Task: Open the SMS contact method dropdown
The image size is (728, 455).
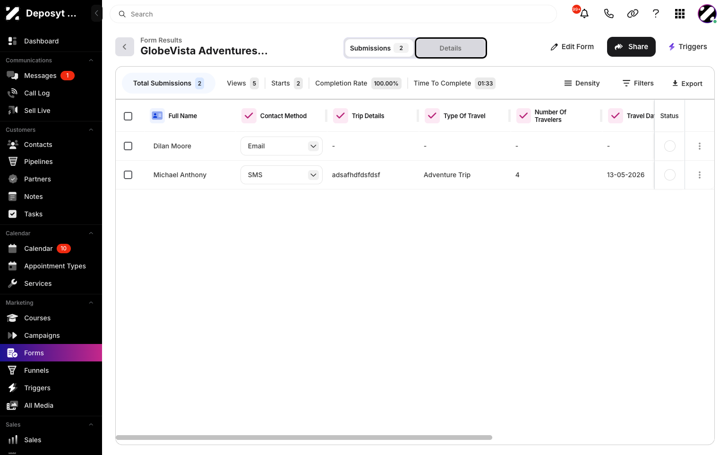Action: coord(282,175)
